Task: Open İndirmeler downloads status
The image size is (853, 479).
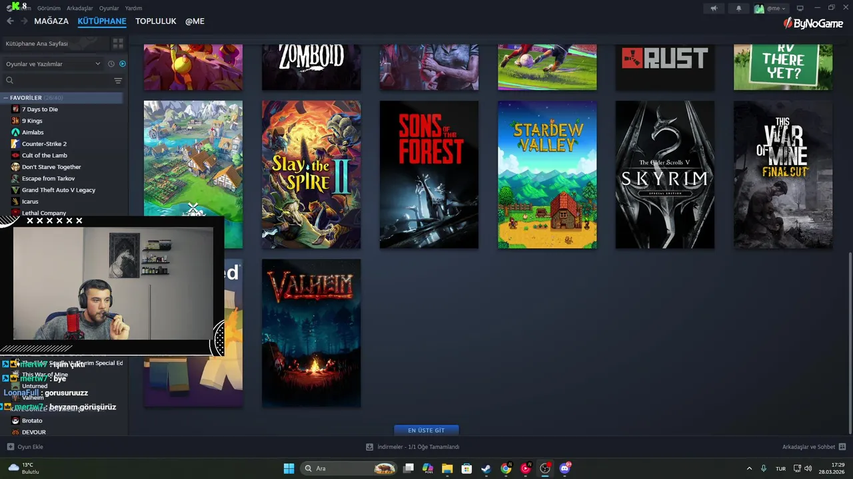Action: (413, 447)
